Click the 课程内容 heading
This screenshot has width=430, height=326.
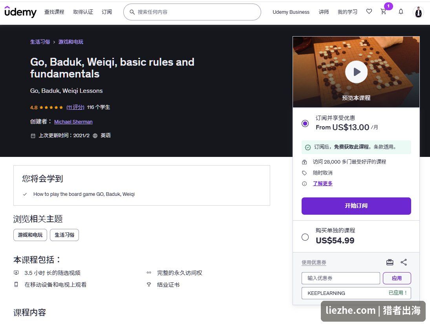pyautogui.click(x=29, y=312)
